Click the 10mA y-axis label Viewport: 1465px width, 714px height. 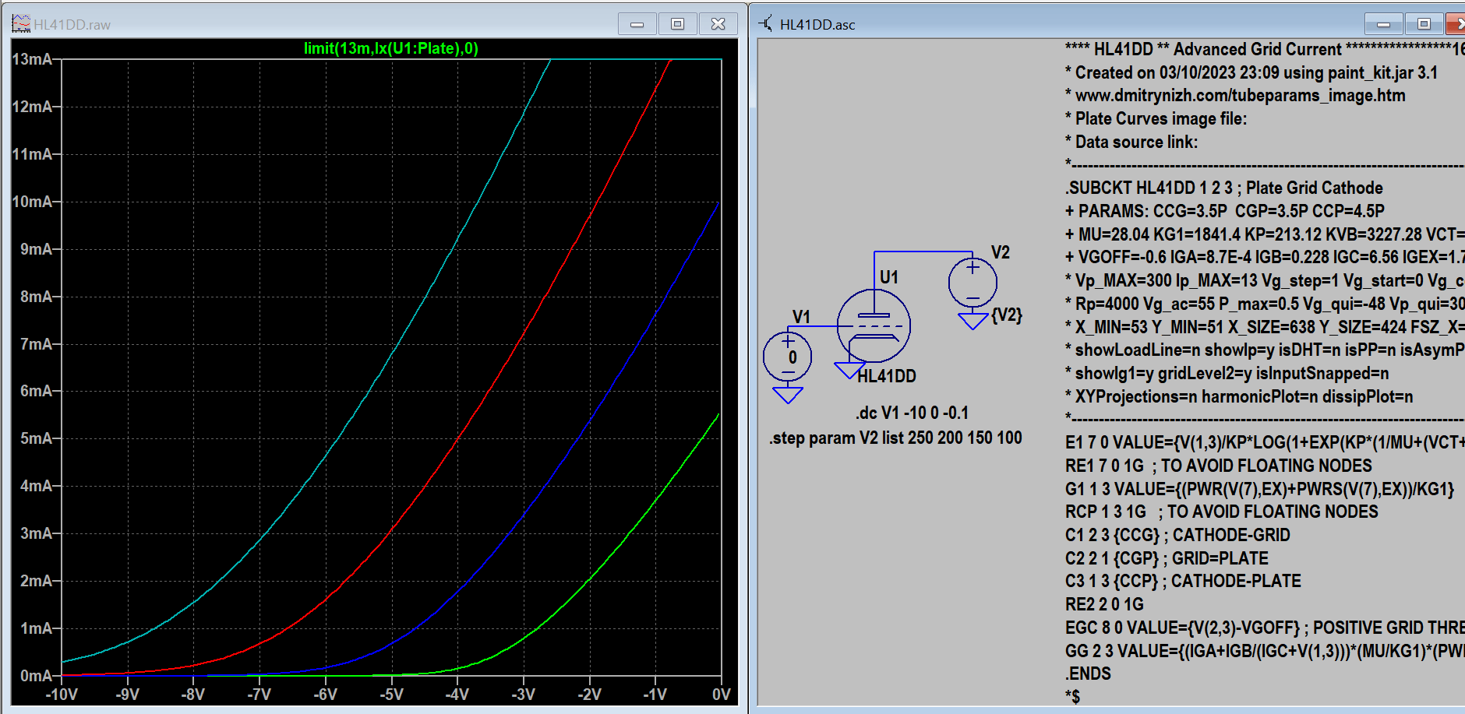[32, 202]
